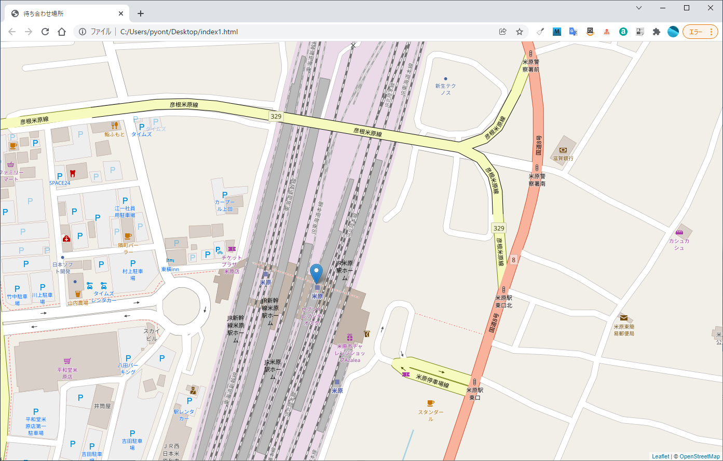Click the blue location marker pin
Screen dimensions: 723x461
(316, 274)
